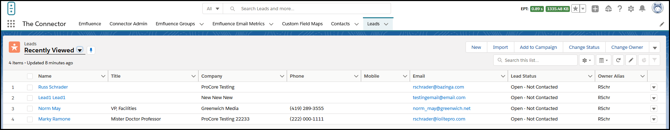
Task: Click the EPT 0.89 s badge
Action: coord(537,9)
